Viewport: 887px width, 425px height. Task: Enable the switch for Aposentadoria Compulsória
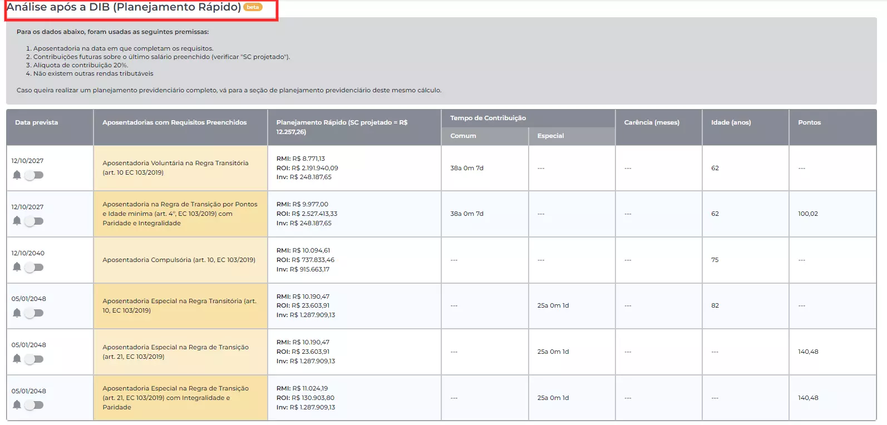[x=33, y=267]
